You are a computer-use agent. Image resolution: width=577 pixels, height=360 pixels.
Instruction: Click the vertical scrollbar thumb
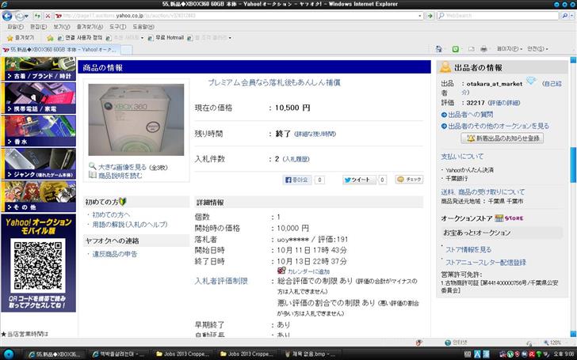[x=573, y=165]
